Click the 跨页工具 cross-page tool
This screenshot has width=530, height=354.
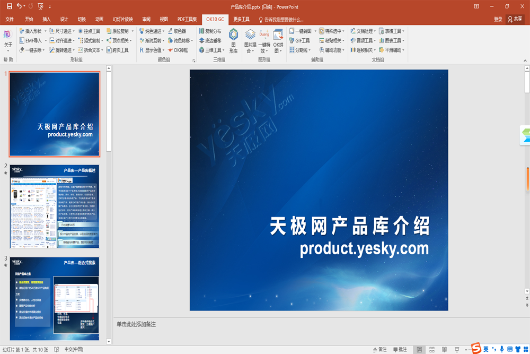pos(117,50)
